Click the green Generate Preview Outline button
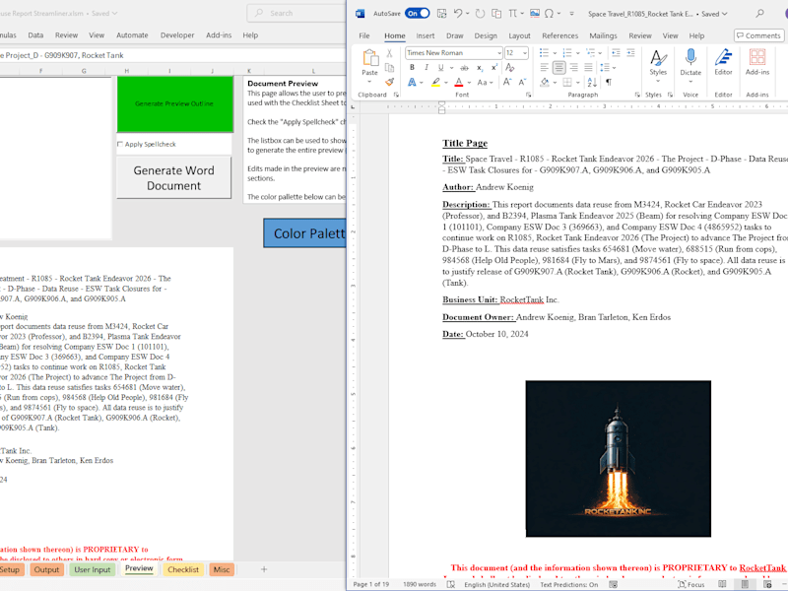The height and width of the screenshot is (591, 788). [175, 104]
